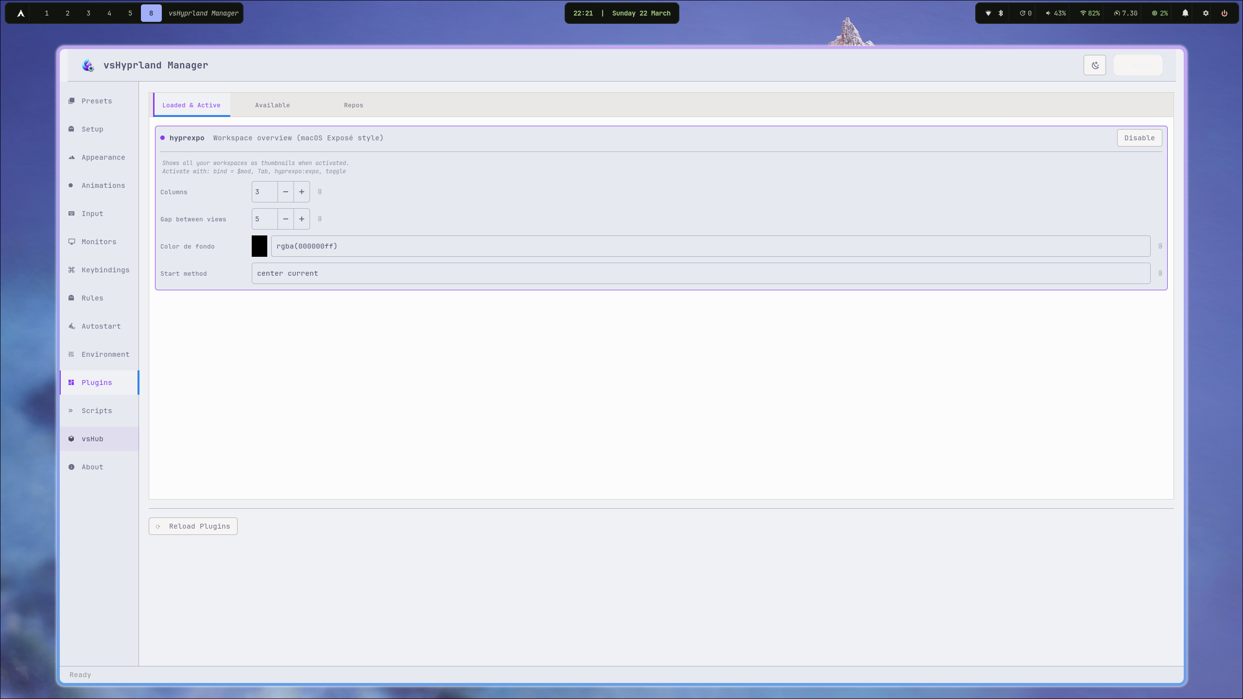Switch to workspace 2
Viewport: 1243px width, 699px height.
[68, 13]
